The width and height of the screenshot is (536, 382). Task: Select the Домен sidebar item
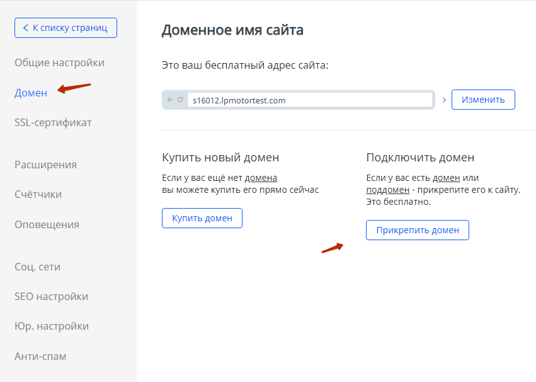(31, 93)
